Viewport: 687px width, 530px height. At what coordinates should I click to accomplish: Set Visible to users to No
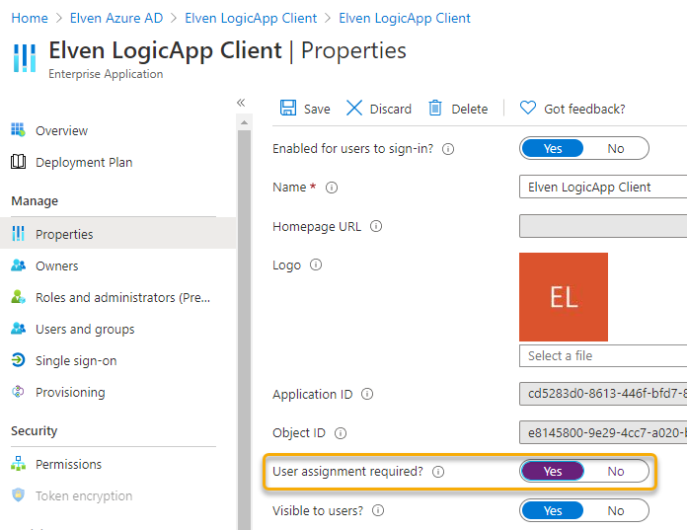pos(616,510)
